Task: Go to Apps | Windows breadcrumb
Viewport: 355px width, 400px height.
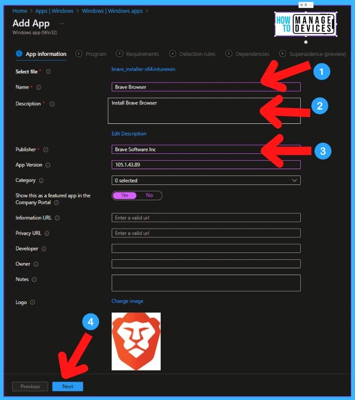Action: [x=54, y=11]
